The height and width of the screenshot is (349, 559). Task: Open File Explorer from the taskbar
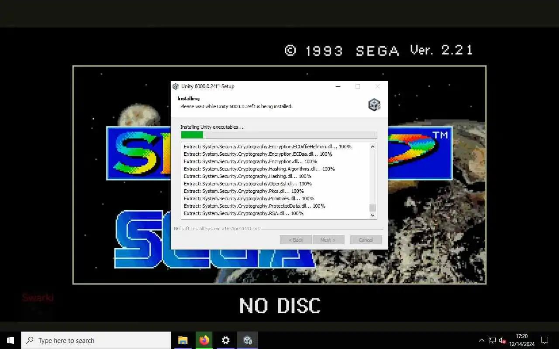click(x=183, y=340)
